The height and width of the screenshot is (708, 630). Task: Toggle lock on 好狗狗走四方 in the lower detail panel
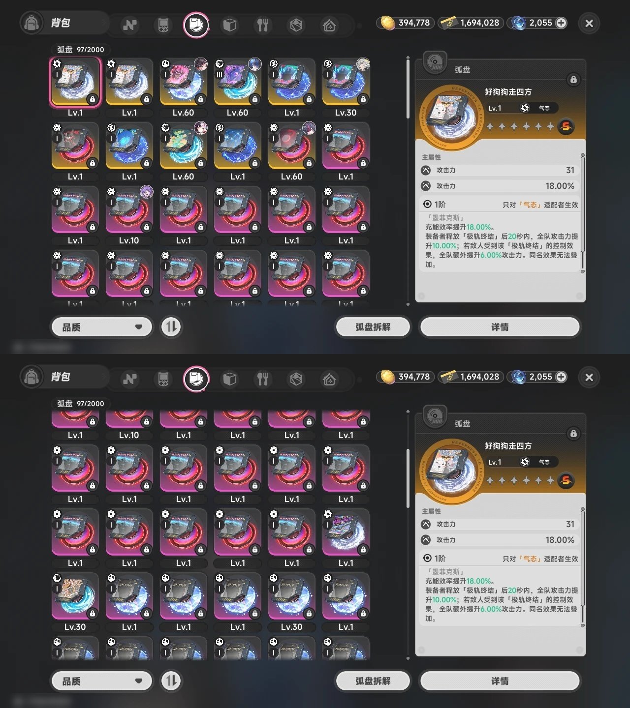[x=573, y=433]
